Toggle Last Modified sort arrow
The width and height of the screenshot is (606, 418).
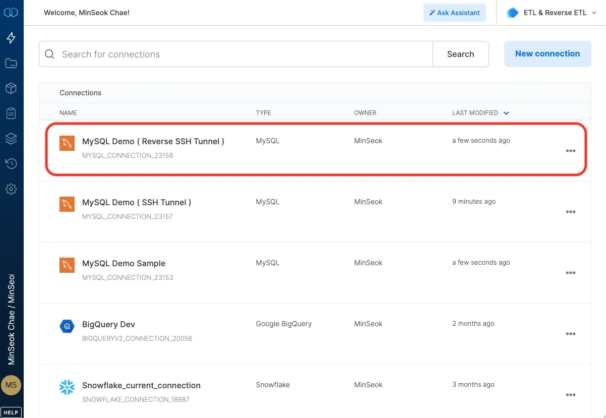pyautogui.click(x=506, y=113)
